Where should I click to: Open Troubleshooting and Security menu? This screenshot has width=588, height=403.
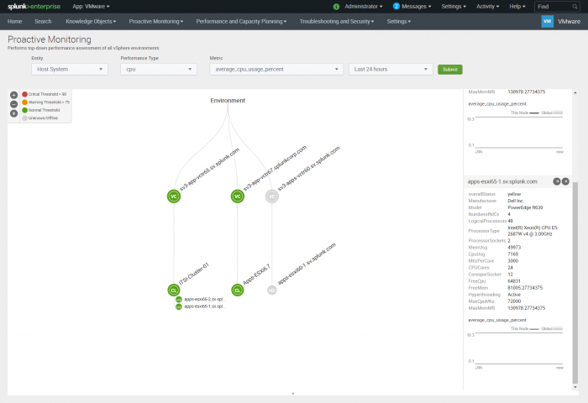(336, 21)
